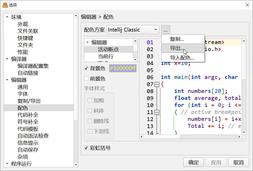Click up arrow of color items list scrollbar

[135, 41]
